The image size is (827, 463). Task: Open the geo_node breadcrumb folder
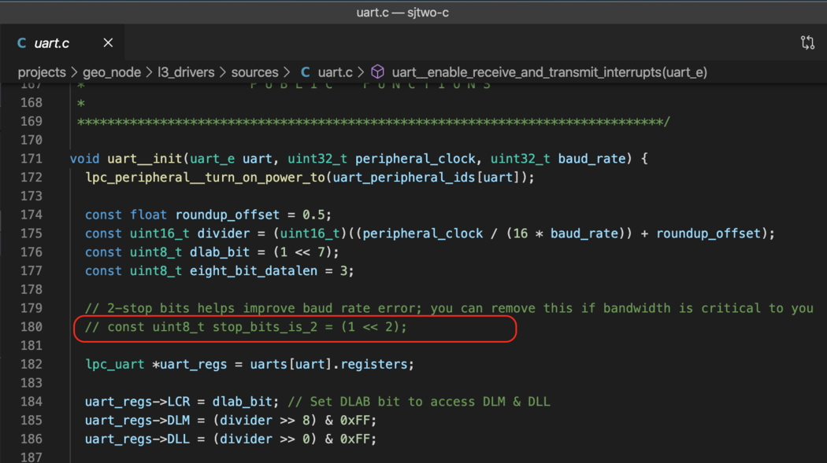tap(112, 72)
